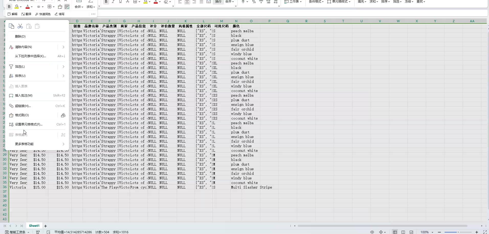Screen dimensions: 489x234
Task: Select 从下拉列表中选择(K)... menu entry
Action: click(37, 56)
